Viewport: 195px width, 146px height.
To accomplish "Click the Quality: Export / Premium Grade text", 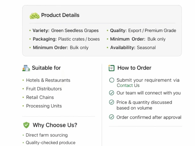I will tap(143, 31).
